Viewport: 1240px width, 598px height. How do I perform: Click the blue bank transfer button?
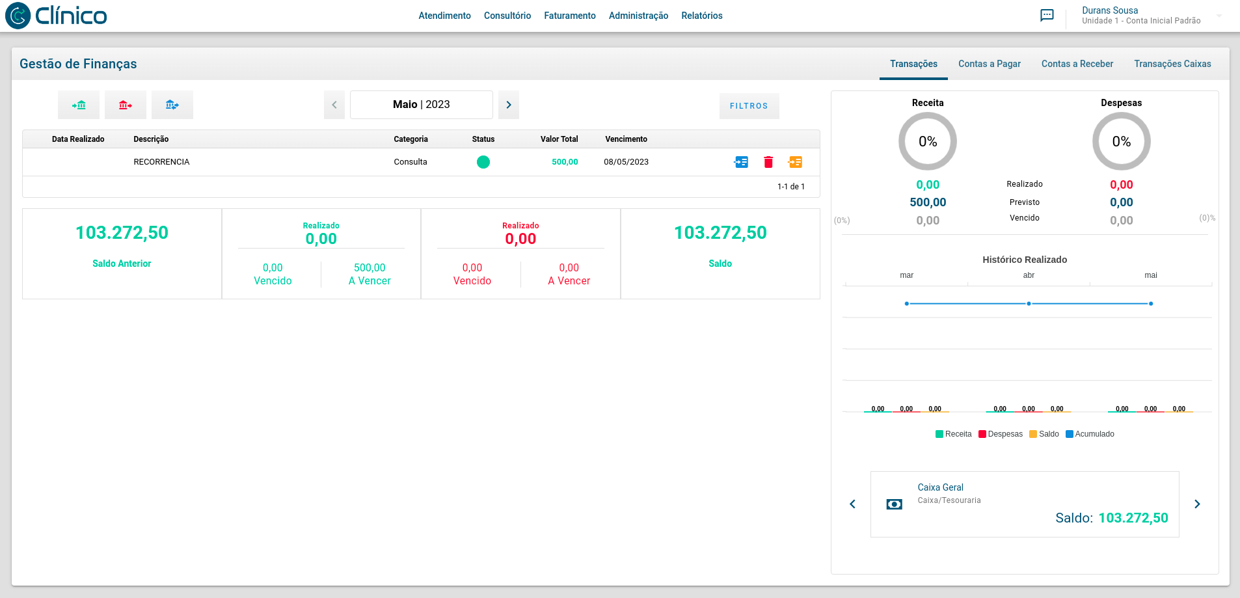172,105
